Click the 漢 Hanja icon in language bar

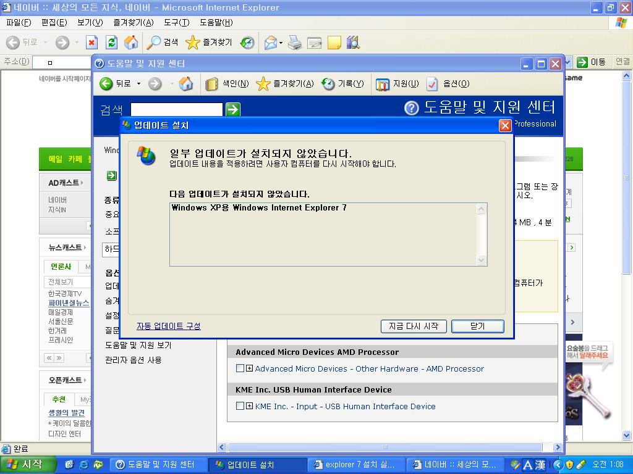(x=540, y=465)
